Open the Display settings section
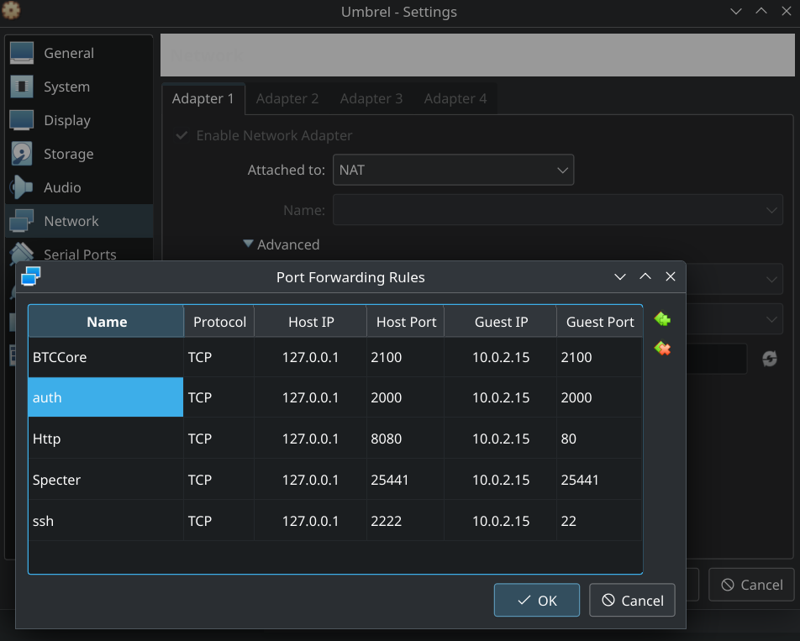Viewport: 800px width, 641px height. click(x=79, y=120)
